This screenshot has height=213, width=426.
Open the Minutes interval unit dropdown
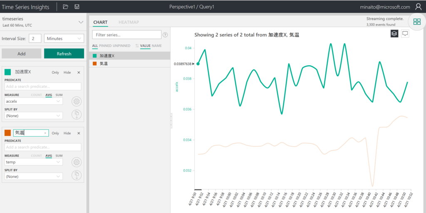point(64,39)
